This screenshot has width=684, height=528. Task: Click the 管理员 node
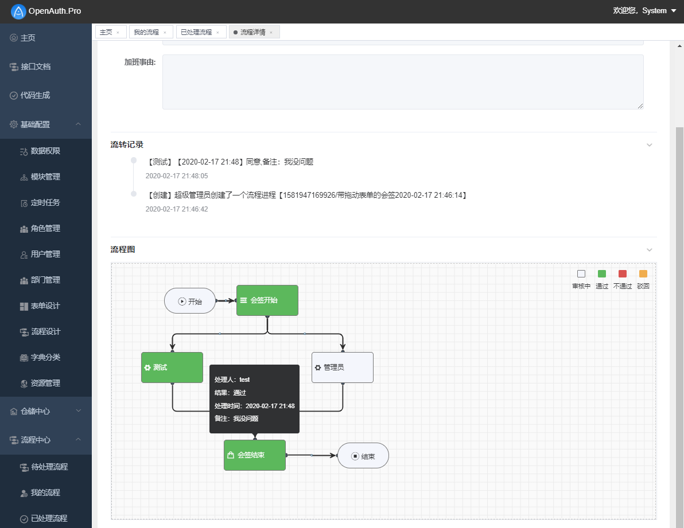pyautogui.click(x=343, y=367)
